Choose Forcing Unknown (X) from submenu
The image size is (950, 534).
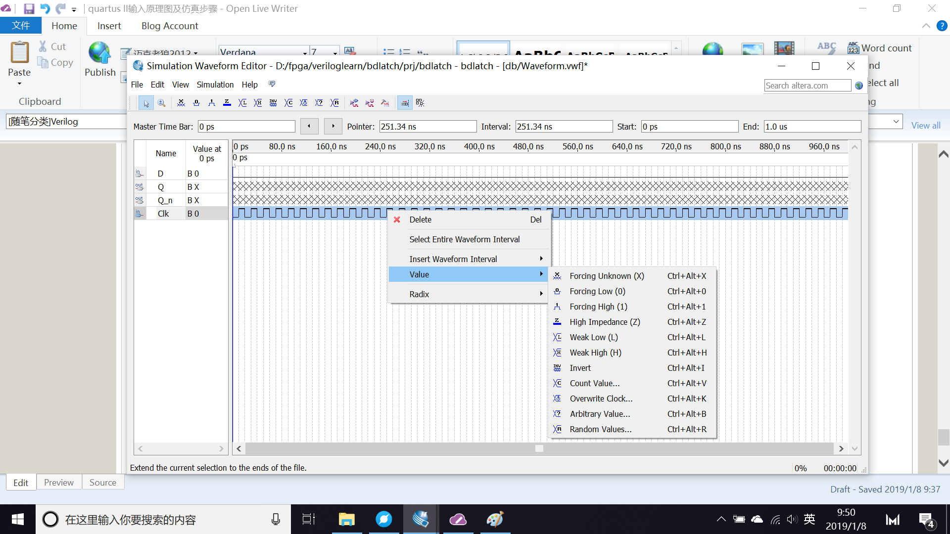tap(632, 276)
